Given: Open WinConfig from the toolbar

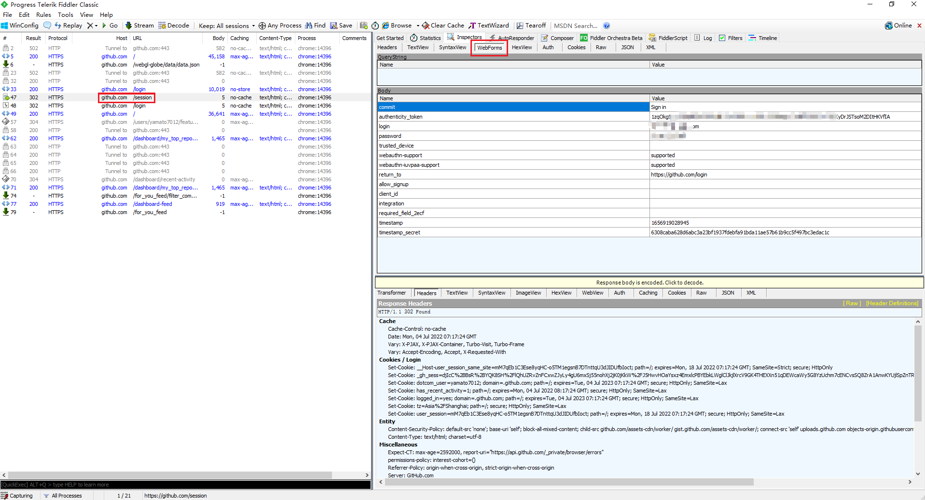Looking at the screenshot, I should click(x=20, y=26).
